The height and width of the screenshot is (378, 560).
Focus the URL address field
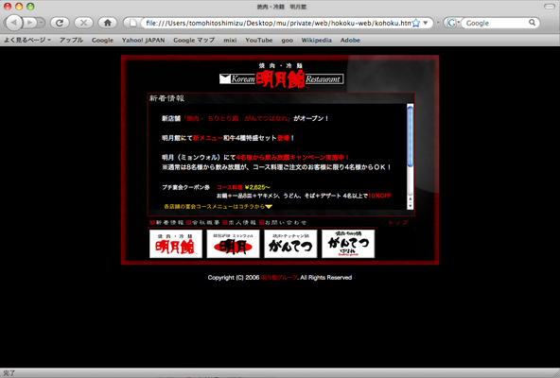pyautogui.click(x=277, y=24)
